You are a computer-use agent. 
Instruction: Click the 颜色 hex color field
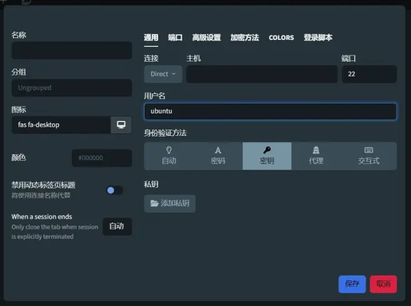[x=102, y=158]
